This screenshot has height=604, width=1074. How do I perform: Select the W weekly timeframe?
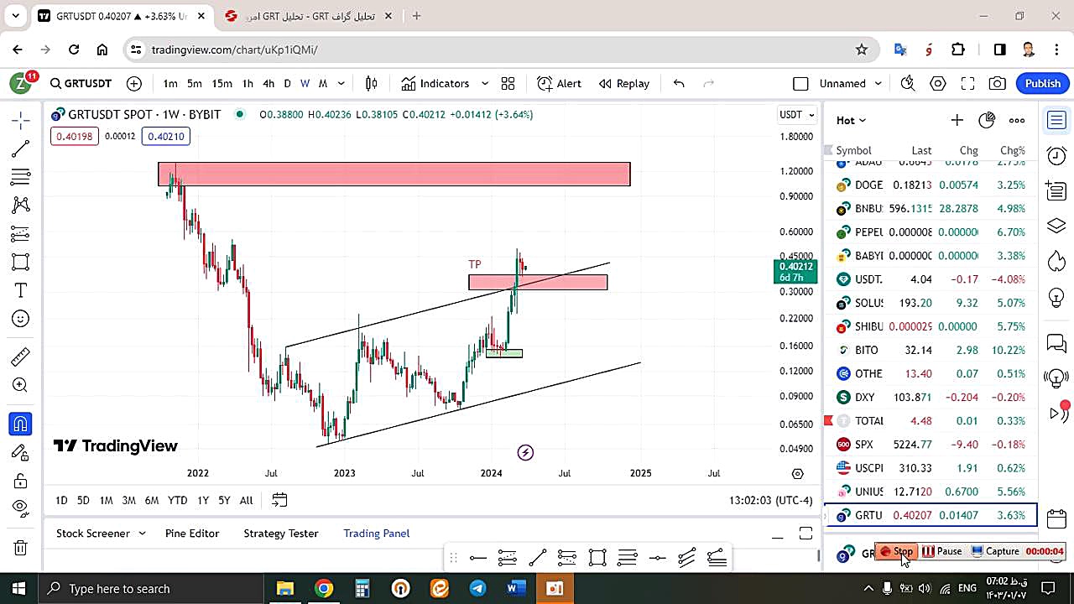click(305, 83)
